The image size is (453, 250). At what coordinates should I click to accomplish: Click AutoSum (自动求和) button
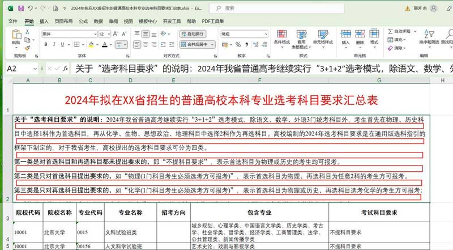[400, 31]
